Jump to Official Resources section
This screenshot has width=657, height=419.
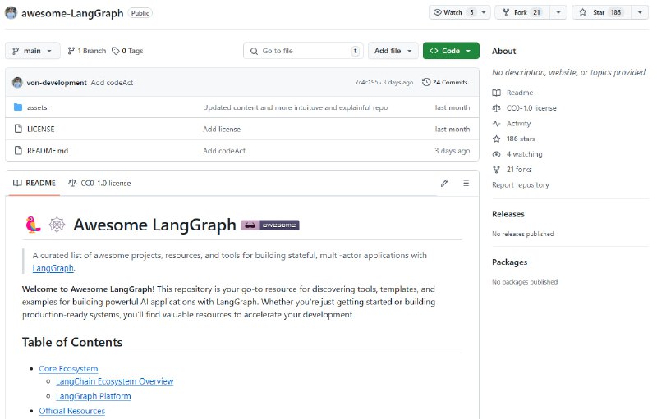(71, 411)
